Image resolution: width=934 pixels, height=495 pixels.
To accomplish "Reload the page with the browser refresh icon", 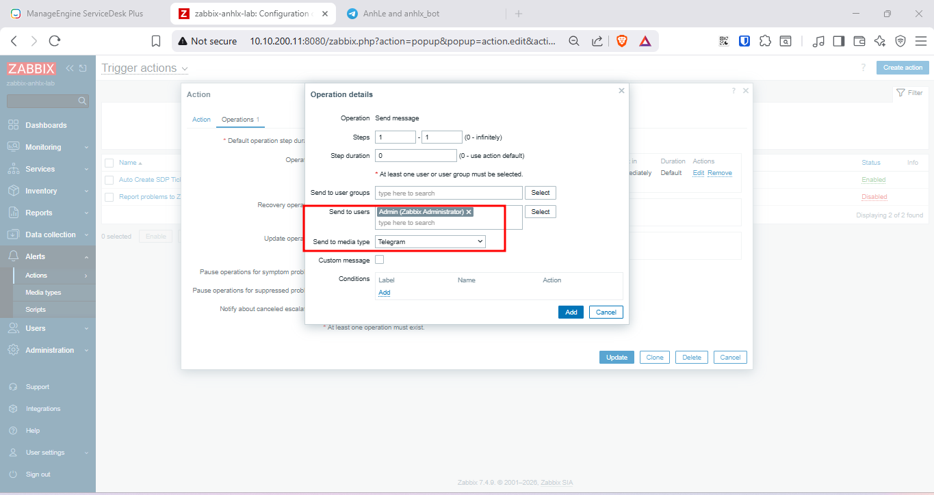I will point(55,41).
